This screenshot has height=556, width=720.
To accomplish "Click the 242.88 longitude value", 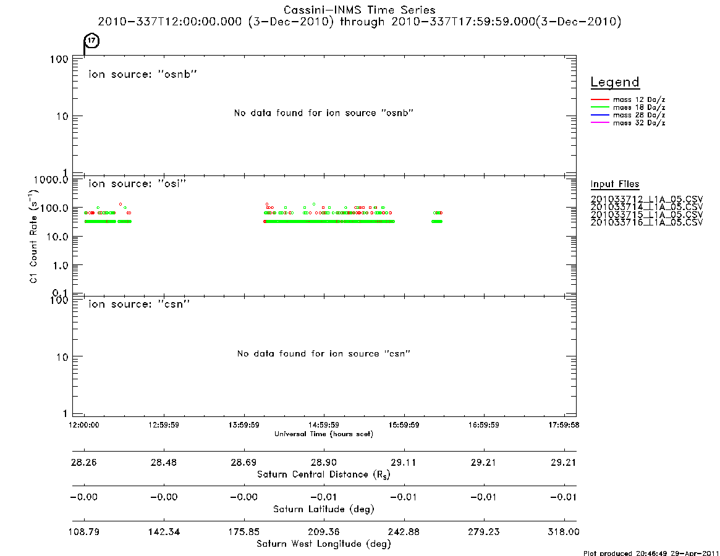I will point(404,532).
